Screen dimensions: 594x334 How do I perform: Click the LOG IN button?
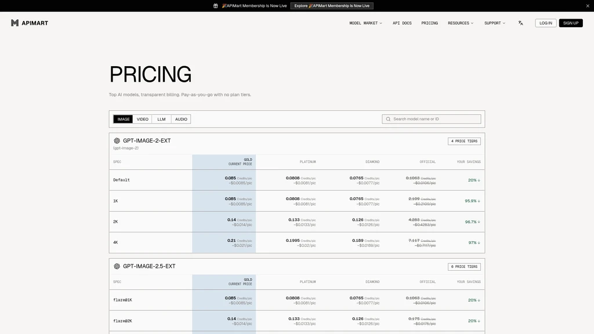pos(545,23)
